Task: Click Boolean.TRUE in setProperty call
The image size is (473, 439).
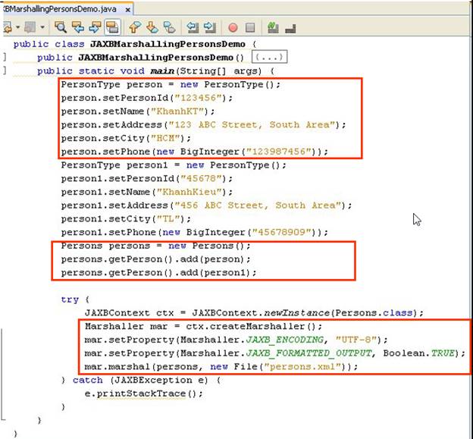Action: 419,353
